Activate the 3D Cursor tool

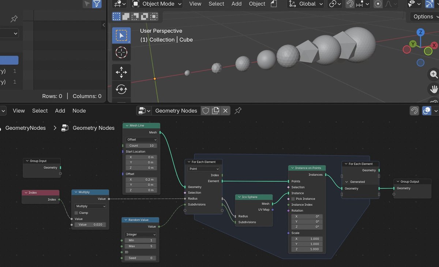(121, 53)
